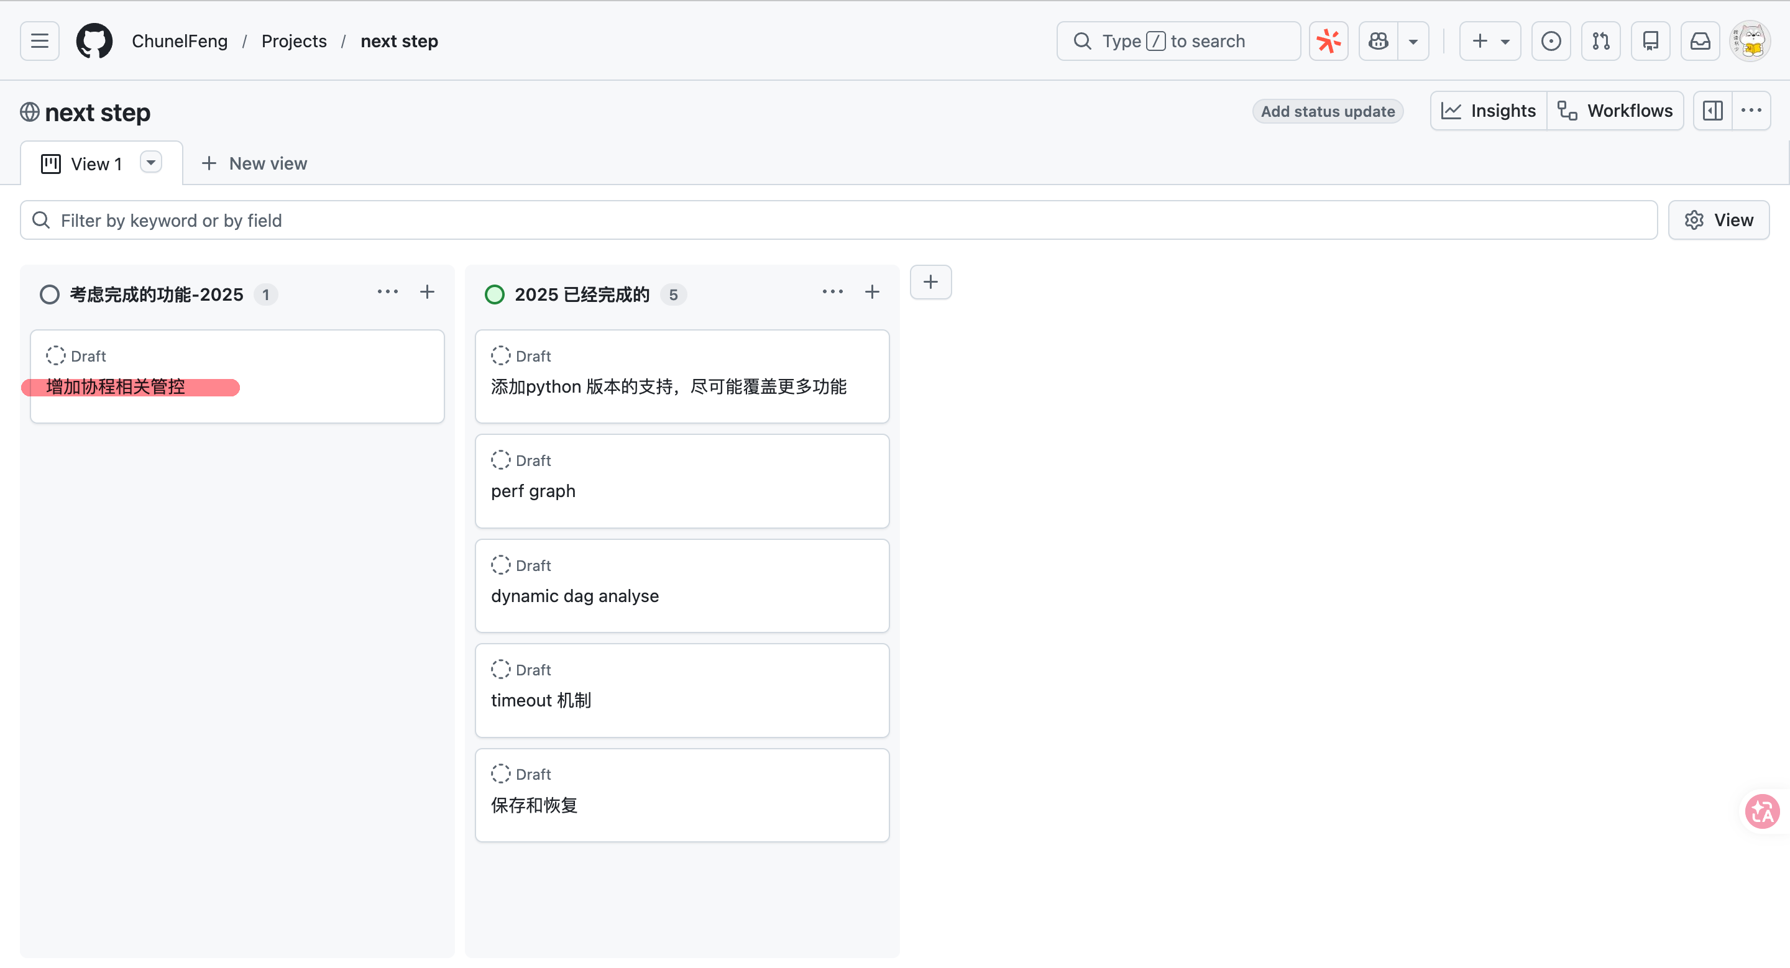This screenshot has height=968, width=1790.
Task: Open pull requests icon in header
Action: pos(1600,41)
